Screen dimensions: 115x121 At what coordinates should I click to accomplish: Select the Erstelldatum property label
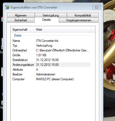(x=20, y=60)
